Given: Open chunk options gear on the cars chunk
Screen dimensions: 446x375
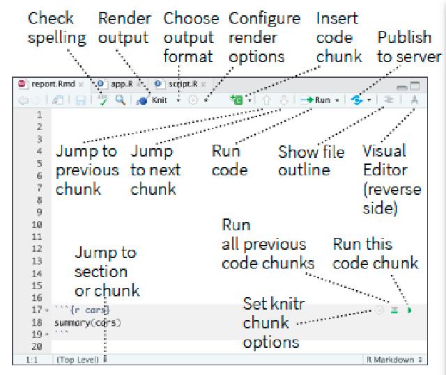Looking at the screenshot, I should click(379, 310).
